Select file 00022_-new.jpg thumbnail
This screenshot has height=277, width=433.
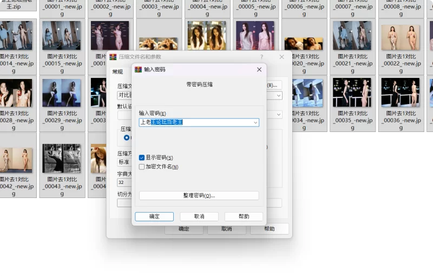tap(401, 37)
